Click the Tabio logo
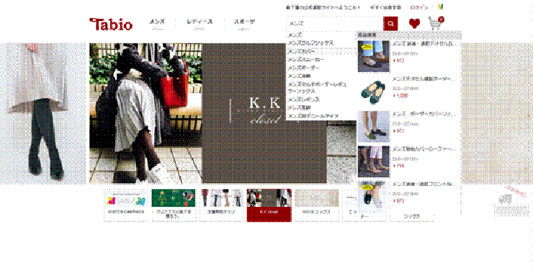 111,25
